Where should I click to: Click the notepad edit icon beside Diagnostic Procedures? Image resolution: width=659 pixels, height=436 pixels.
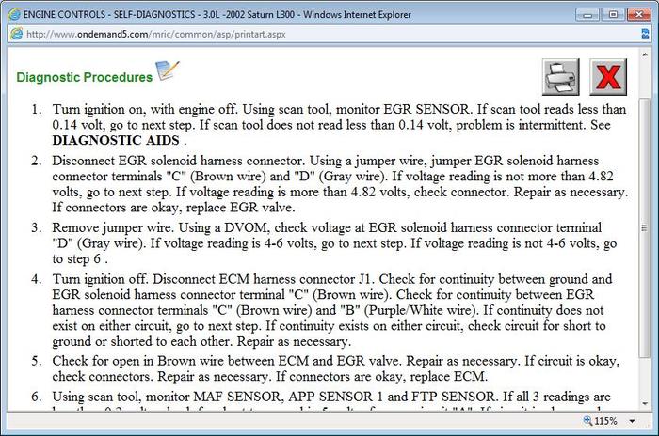pos(168,70)
